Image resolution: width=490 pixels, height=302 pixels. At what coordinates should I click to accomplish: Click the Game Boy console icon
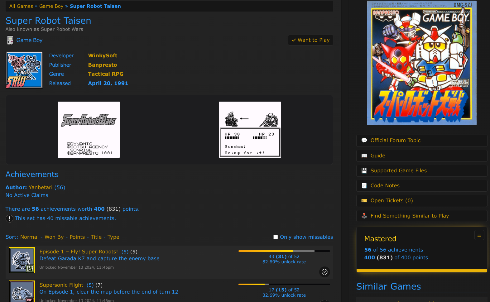10,40
